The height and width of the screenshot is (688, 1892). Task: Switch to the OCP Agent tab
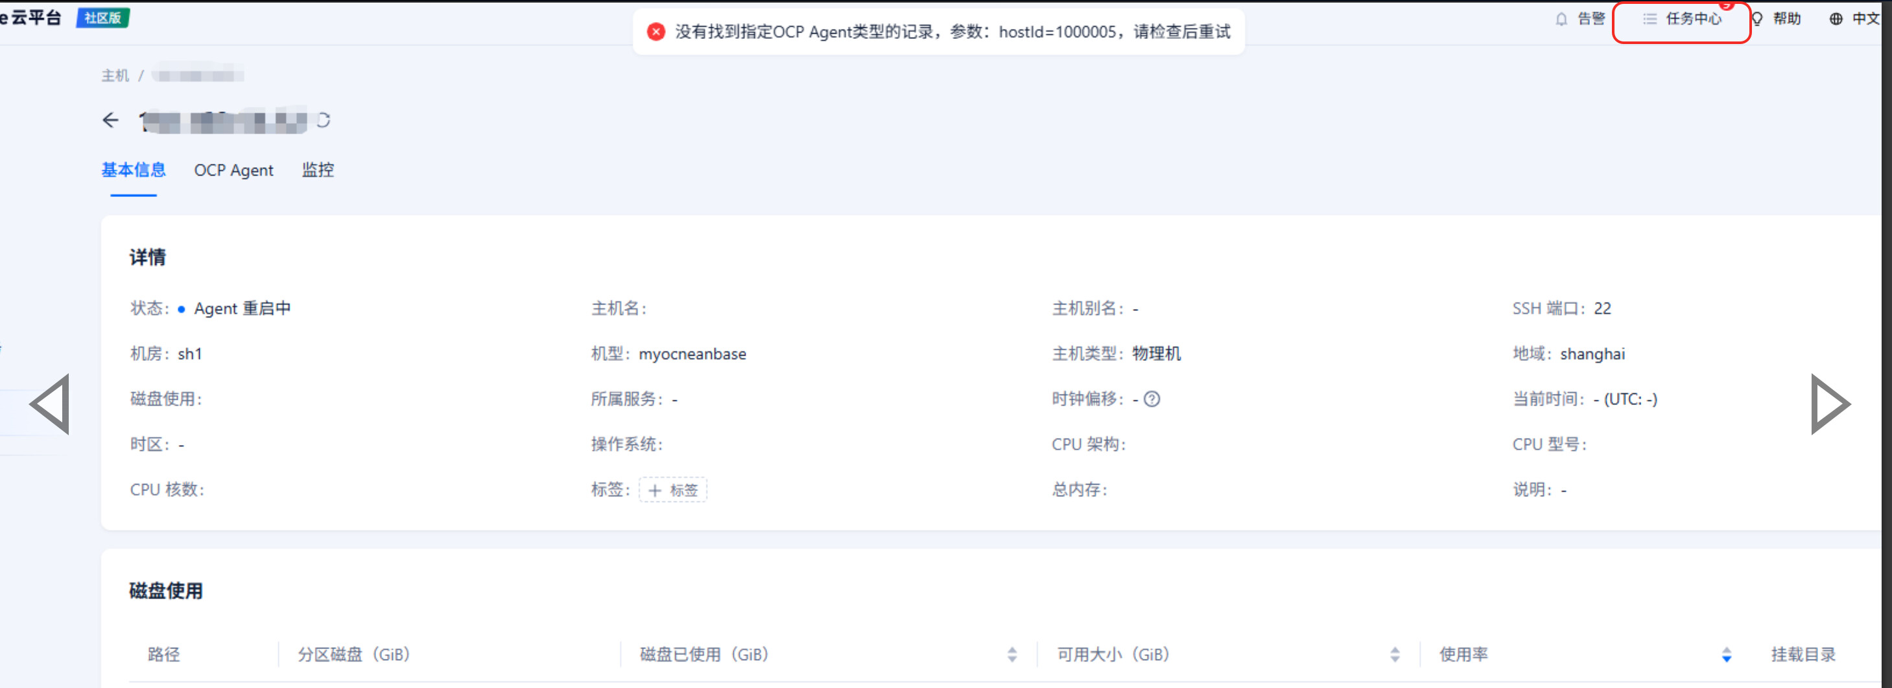tap(233, 170)
